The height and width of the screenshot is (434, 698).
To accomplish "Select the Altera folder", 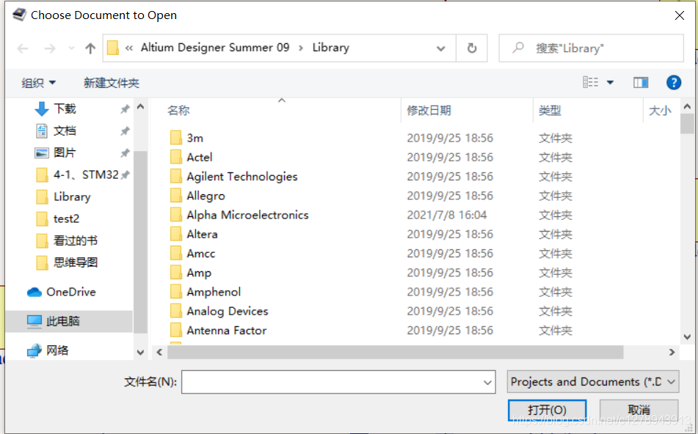I will [202, 234].
